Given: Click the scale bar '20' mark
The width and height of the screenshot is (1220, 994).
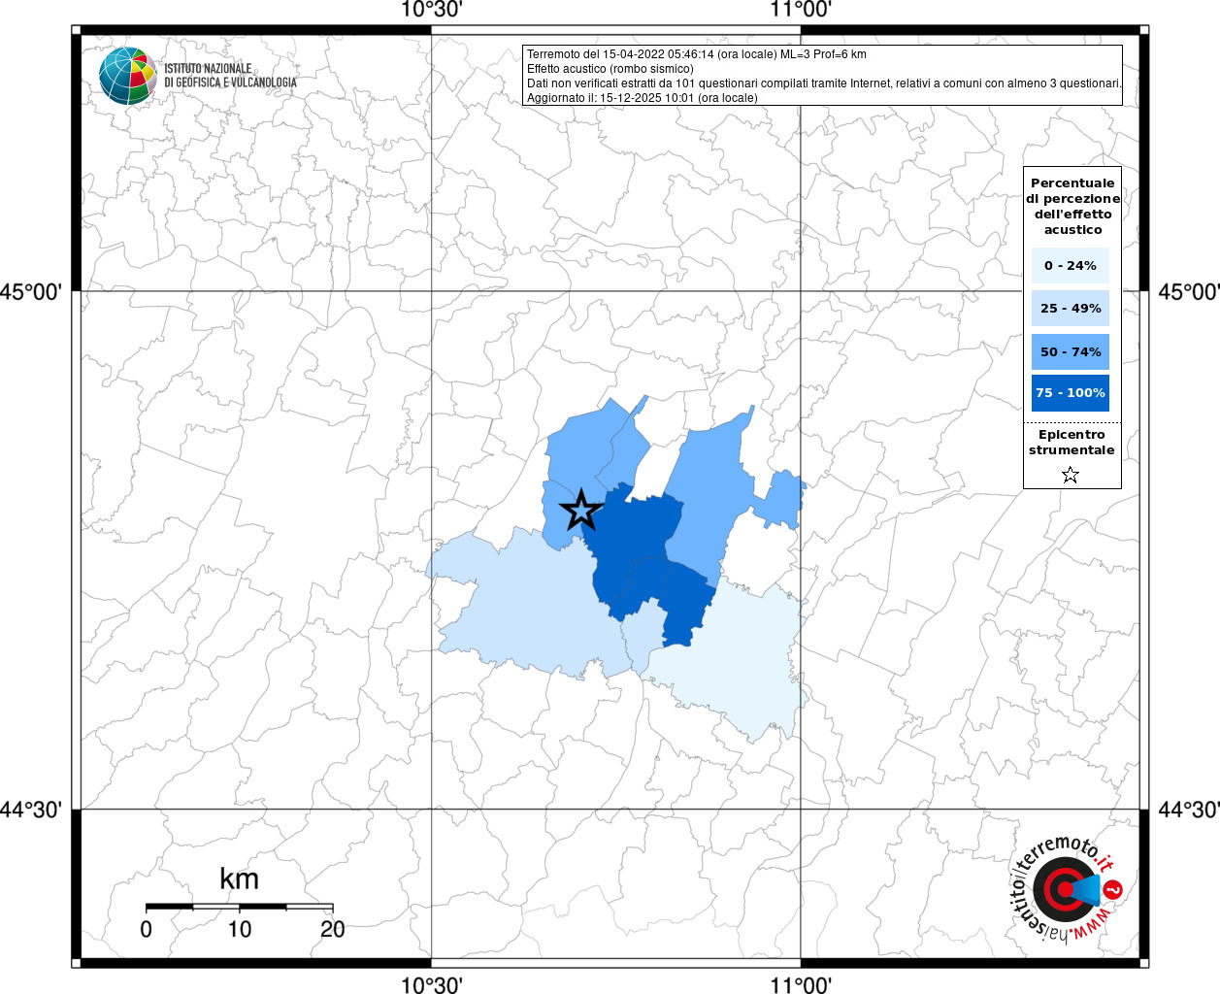Looking at the screenshot, I should [x=332, y=929].
